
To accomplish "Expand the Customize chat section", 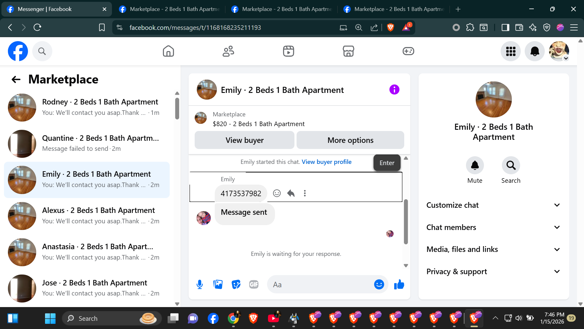I will point(493,205).
